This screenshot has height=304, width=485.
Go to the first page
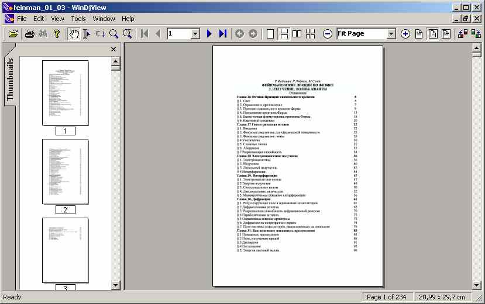click(x=145, y=34)
